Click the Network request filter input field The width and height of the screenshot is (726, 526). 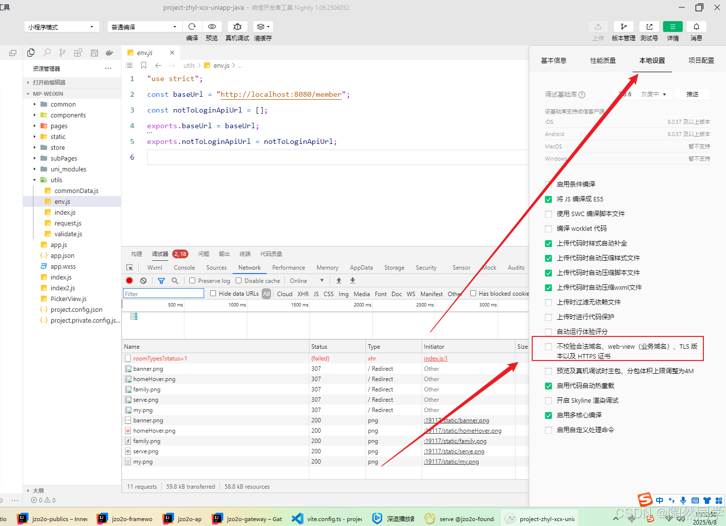(163, 293)
